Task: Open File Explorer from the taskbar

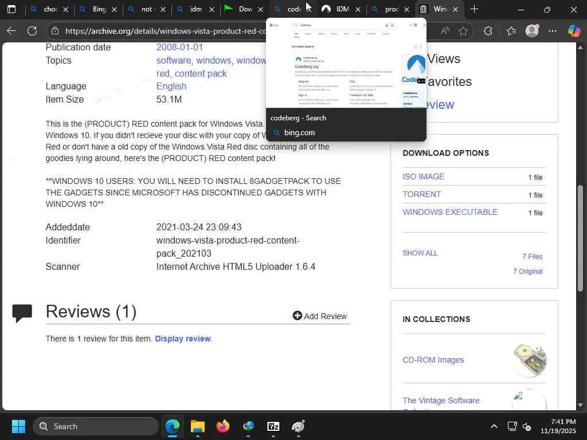Action: (x=198, y=426)
